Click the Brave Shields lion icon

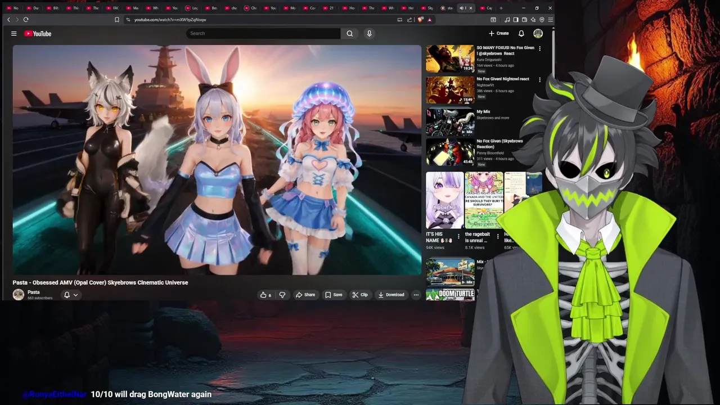point(420,20)
